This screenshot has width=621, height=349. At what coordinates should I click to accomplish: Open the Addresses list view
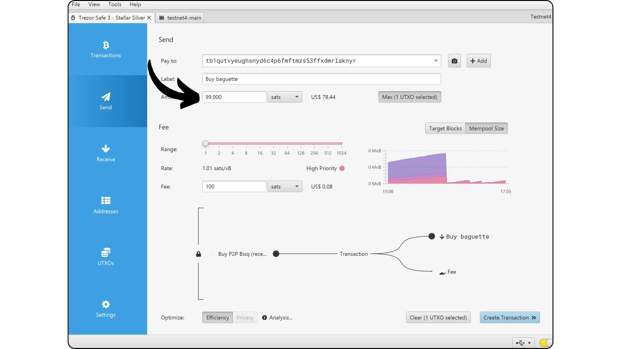(106, 205)
